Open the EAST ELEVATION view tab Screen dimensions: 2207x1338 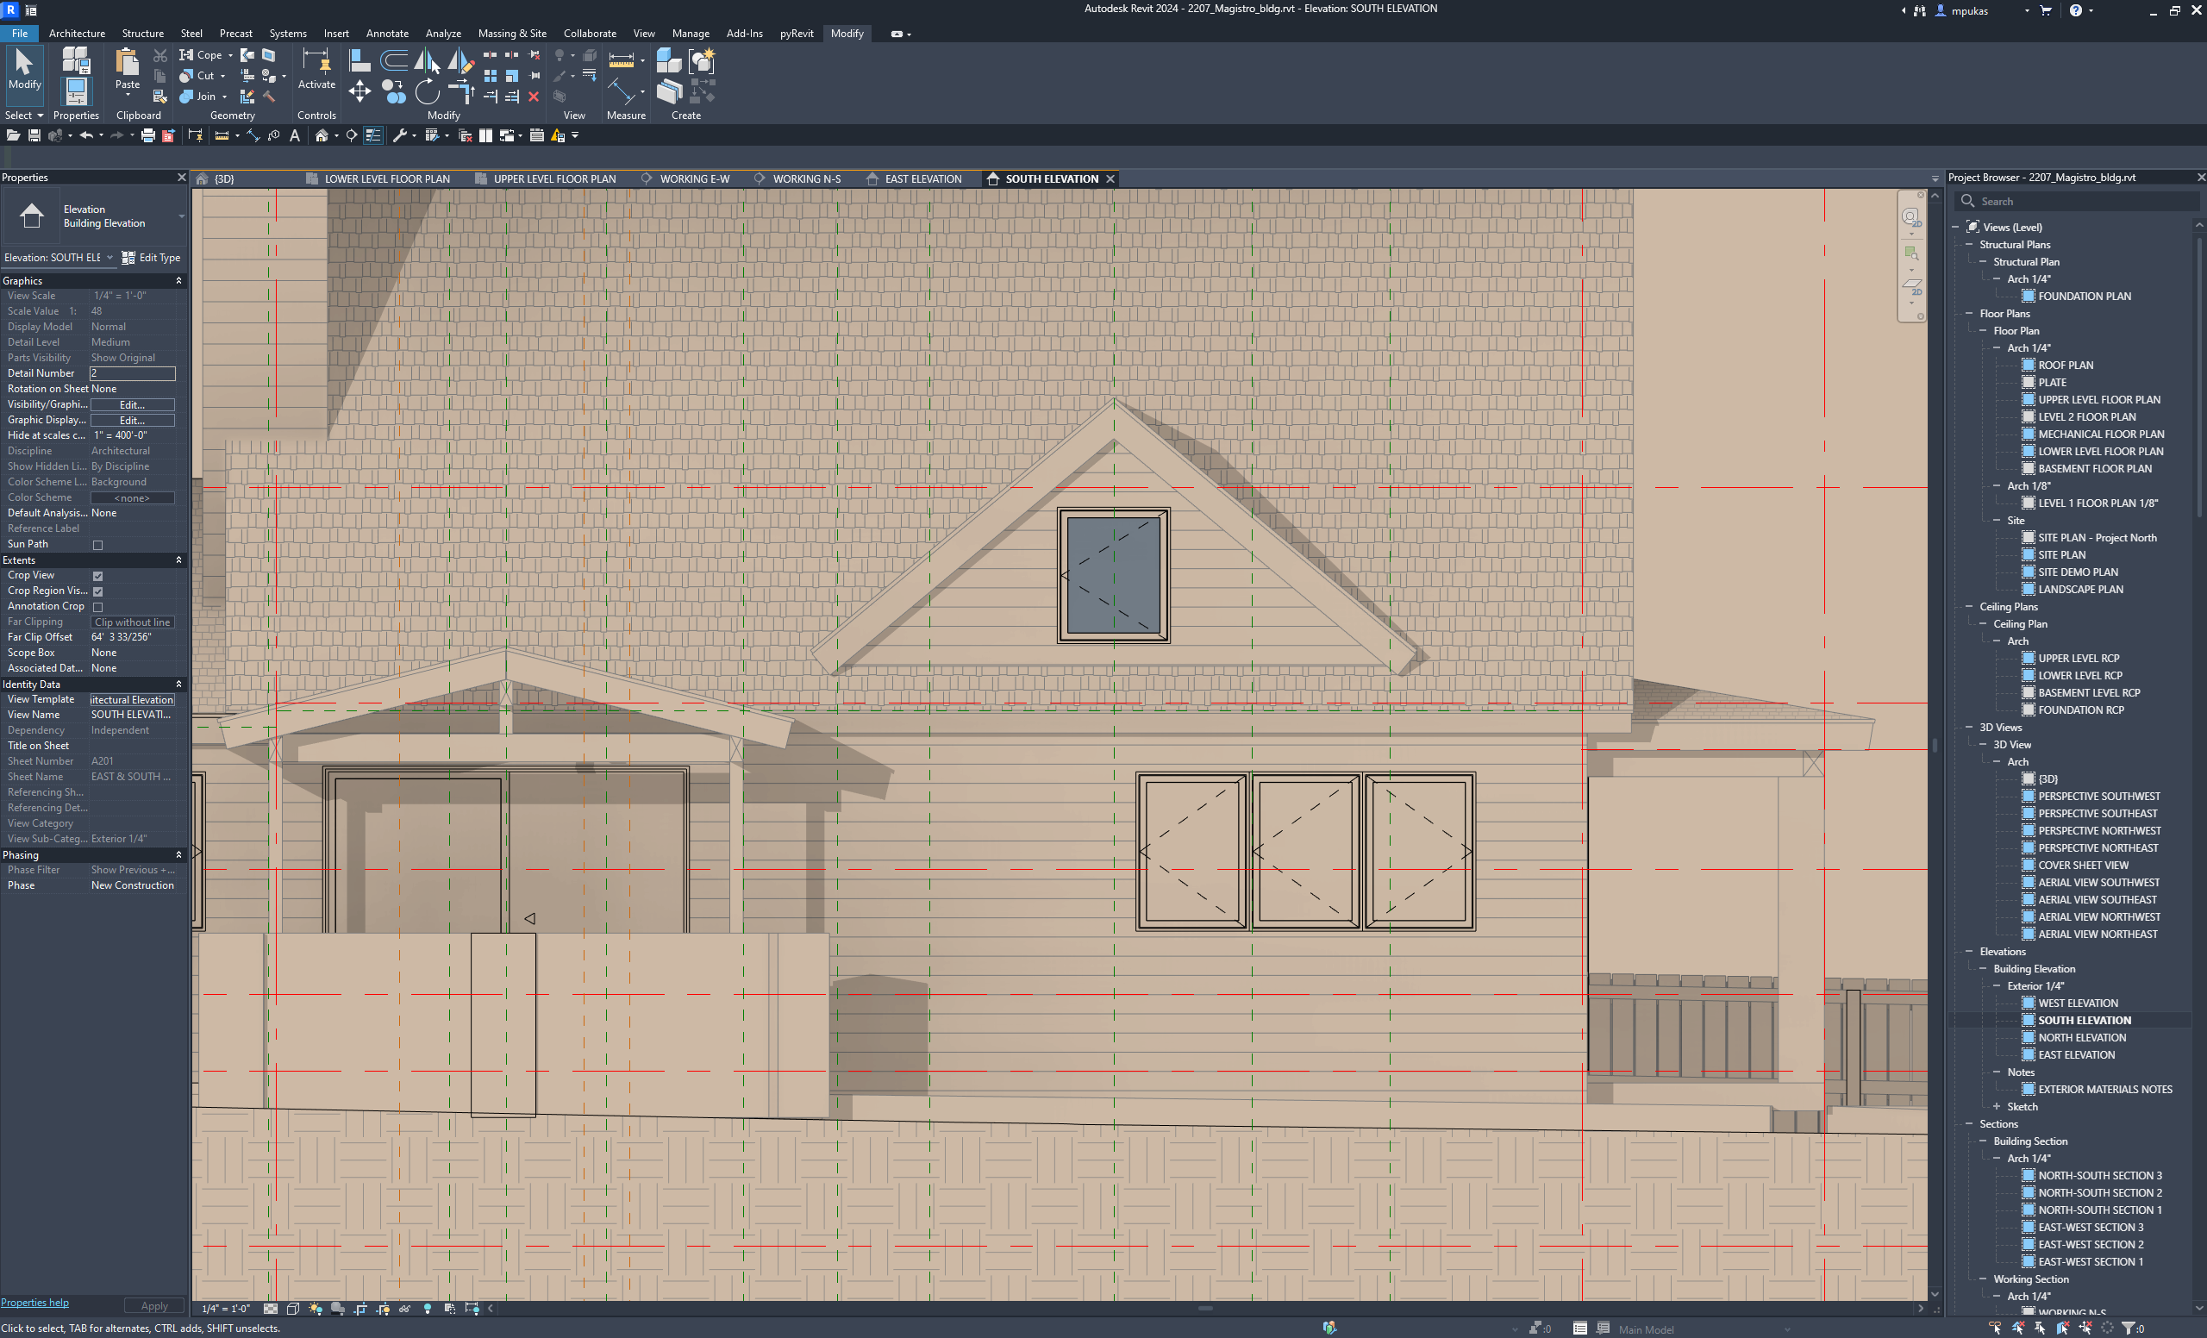922,178
